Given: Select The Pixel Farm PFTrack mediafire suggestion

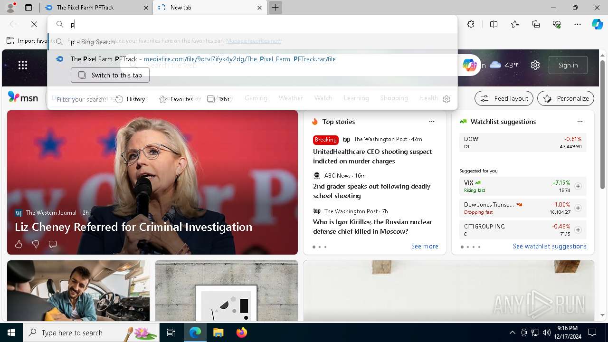Looking at the screenshot, I should (x=253, y=59).
